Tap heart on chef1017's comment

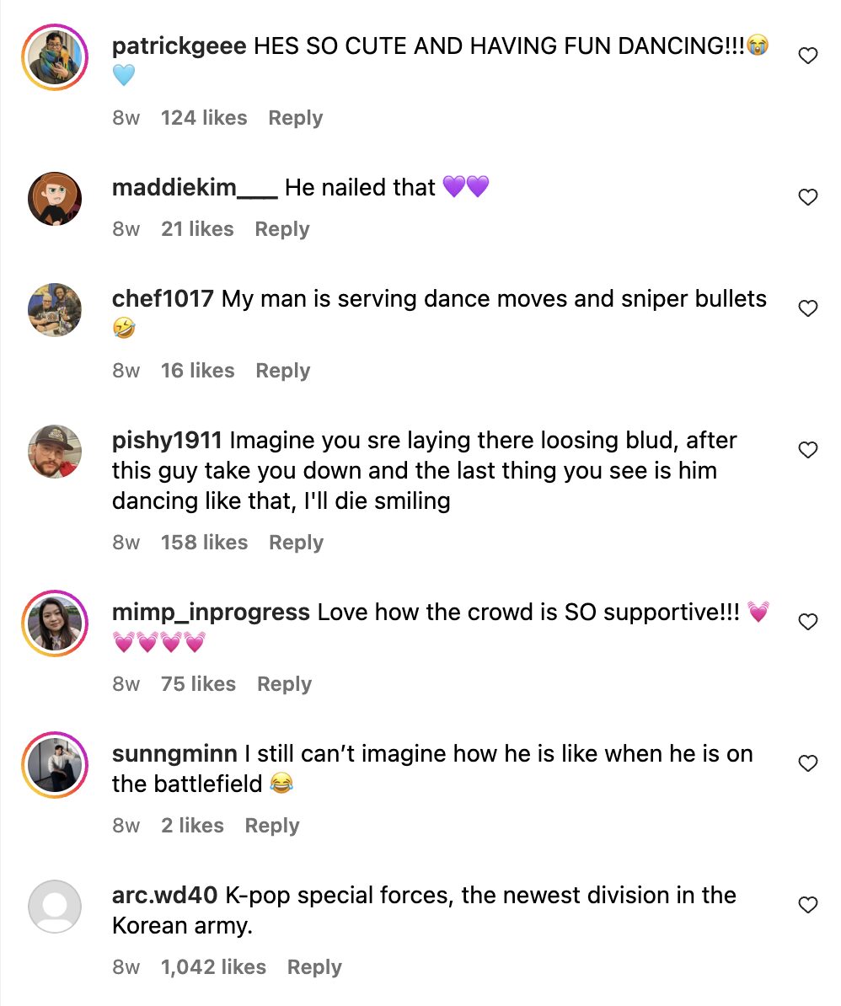[x=807, y=308]
